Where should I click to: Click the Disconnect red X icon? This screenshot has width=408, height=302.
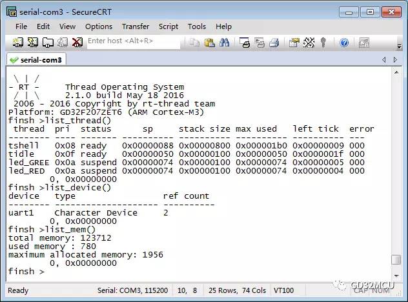tap(77, 43)
